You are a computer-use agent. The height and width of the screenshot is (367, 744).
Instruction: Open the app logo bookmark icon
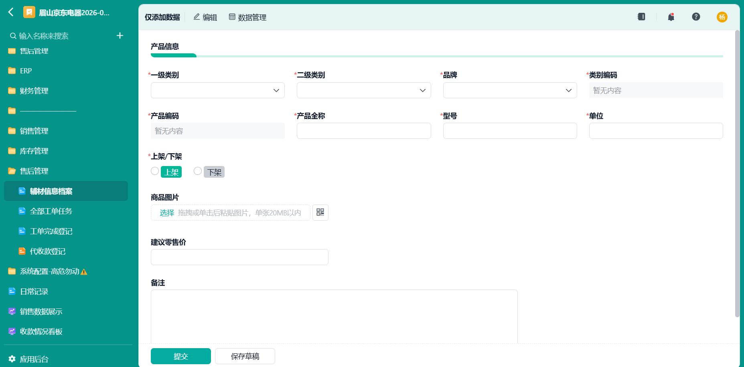[x=29, y=12]
